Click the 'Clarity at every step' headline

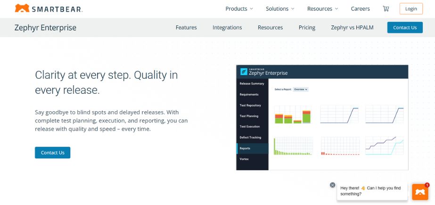[106, 82]
